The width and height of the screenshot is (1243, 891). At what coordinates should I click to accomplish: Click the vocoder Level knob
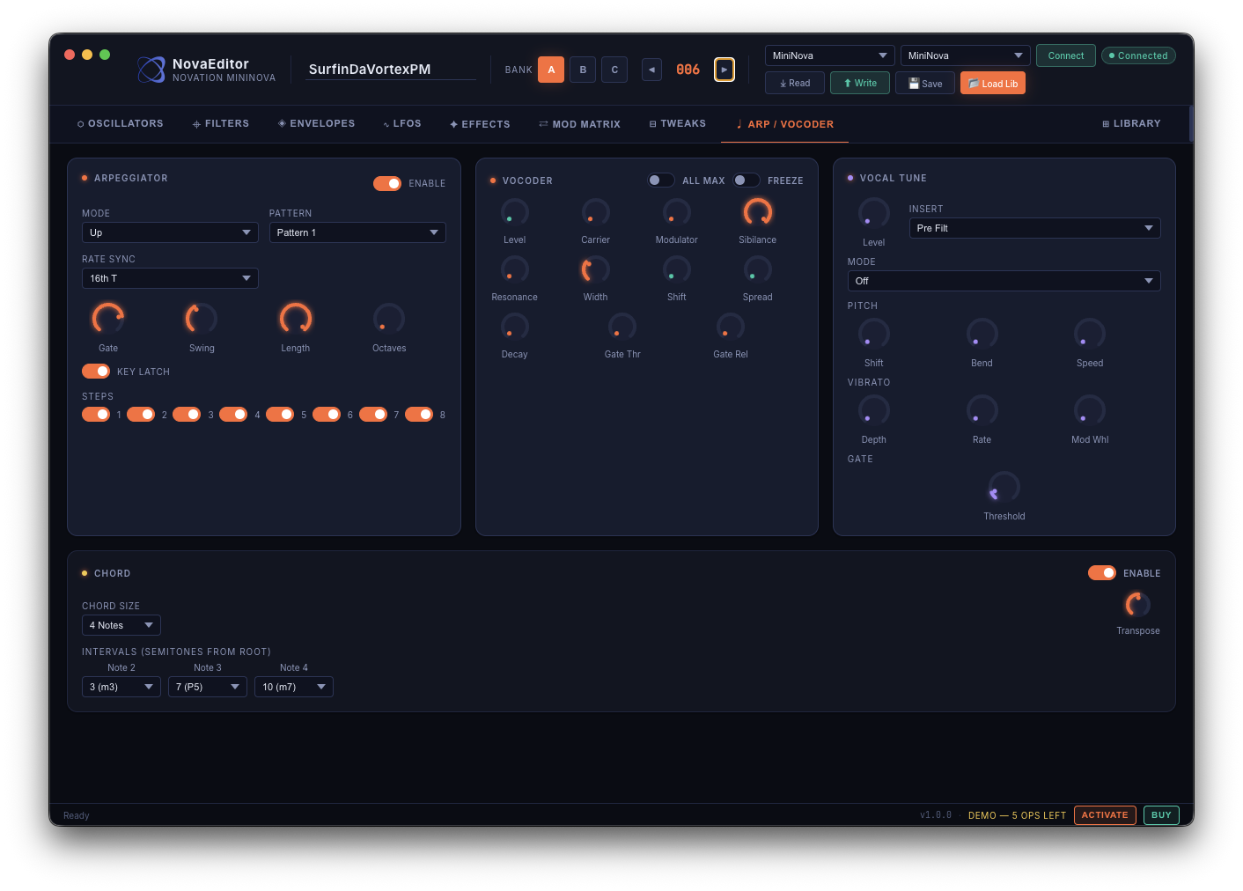515,212
